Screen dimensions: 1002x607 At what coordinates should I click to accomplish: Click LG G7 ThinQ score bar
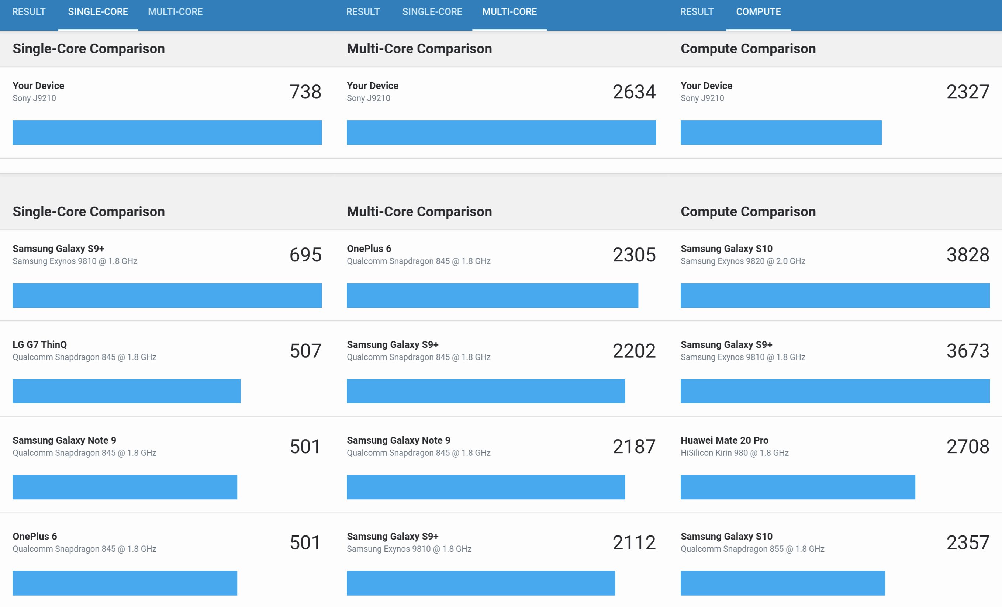tap(127, 392)
